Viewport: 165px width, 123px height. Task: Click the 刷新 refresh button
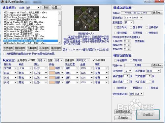(x=46, y=8)
